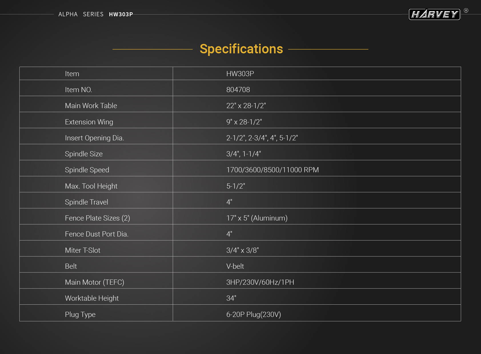This screenshot has width=481, height=354.
Task: Select the 17" x 5" (Aluminum) value
Action: click(257, 218)
